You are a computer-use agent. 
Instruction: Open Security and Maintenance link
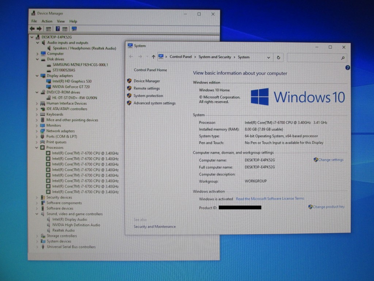pyautogui.click(x=154, y=226)
